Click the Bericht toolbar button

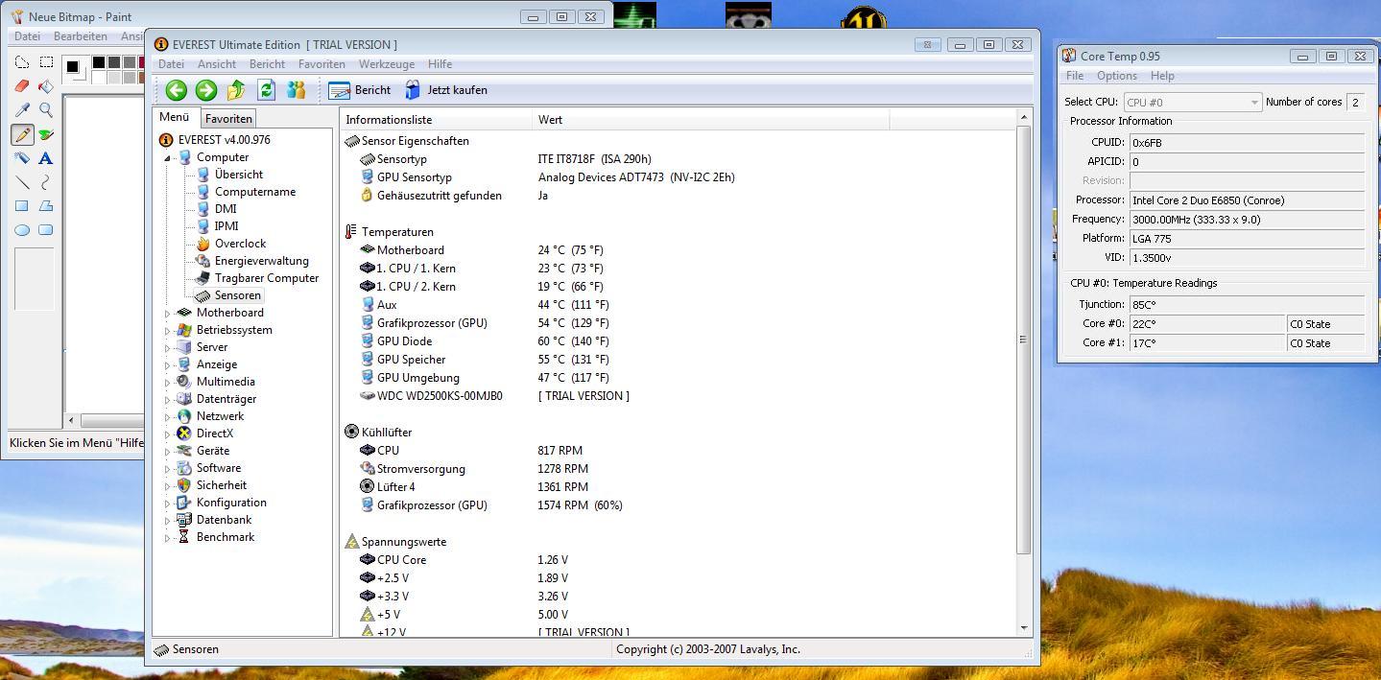click(360, 90)
